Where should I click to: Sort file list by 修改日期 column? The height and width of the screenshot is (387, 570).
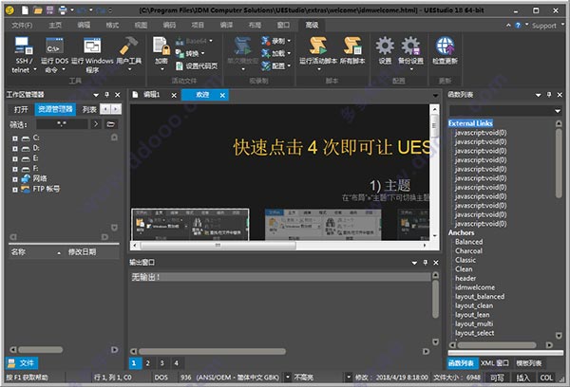(82, 252)
